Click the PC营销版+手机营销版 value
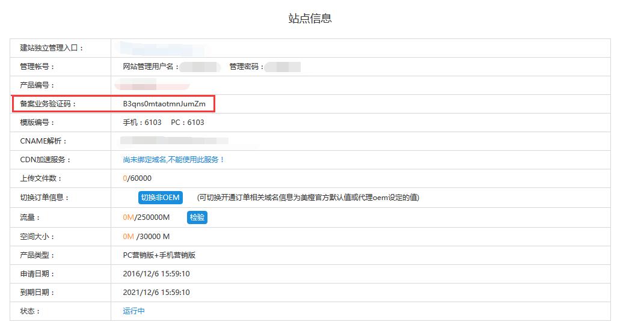 [159, 255]
